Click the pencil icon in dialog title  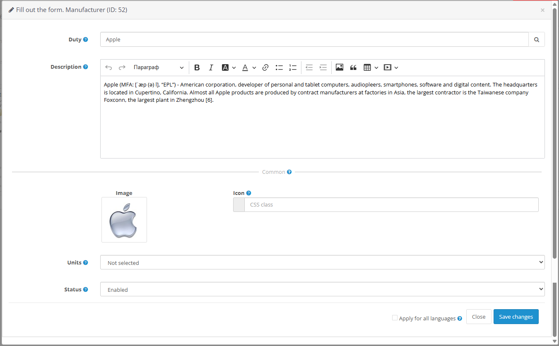pyautogui.click(x=11, y=10)
